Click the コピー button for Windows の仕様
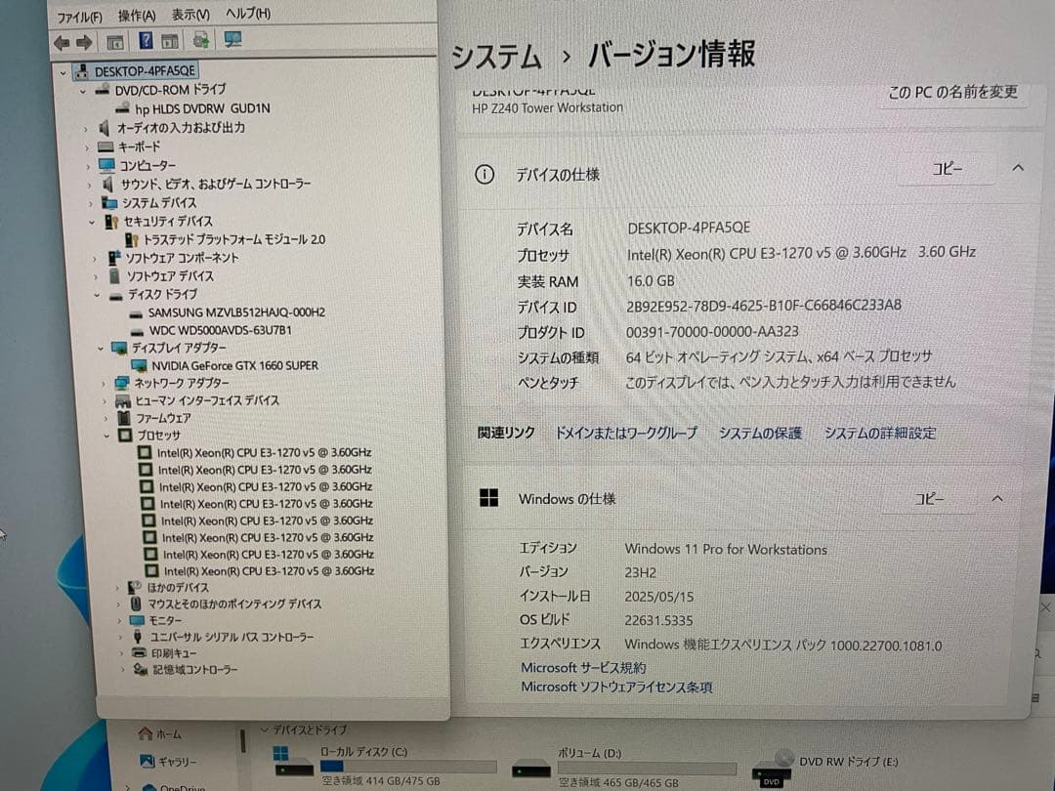This screenshot has height=791, width=1055. pyautogui.click(x=932, y=498)
